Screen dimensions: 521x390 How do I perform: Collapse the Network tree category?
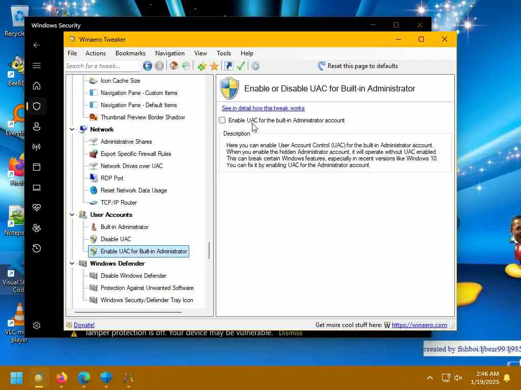72,129
